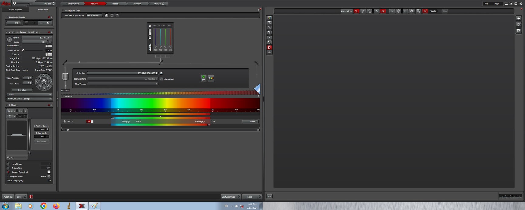Click the save icon beside Leica Settings

tap(106, 15)
